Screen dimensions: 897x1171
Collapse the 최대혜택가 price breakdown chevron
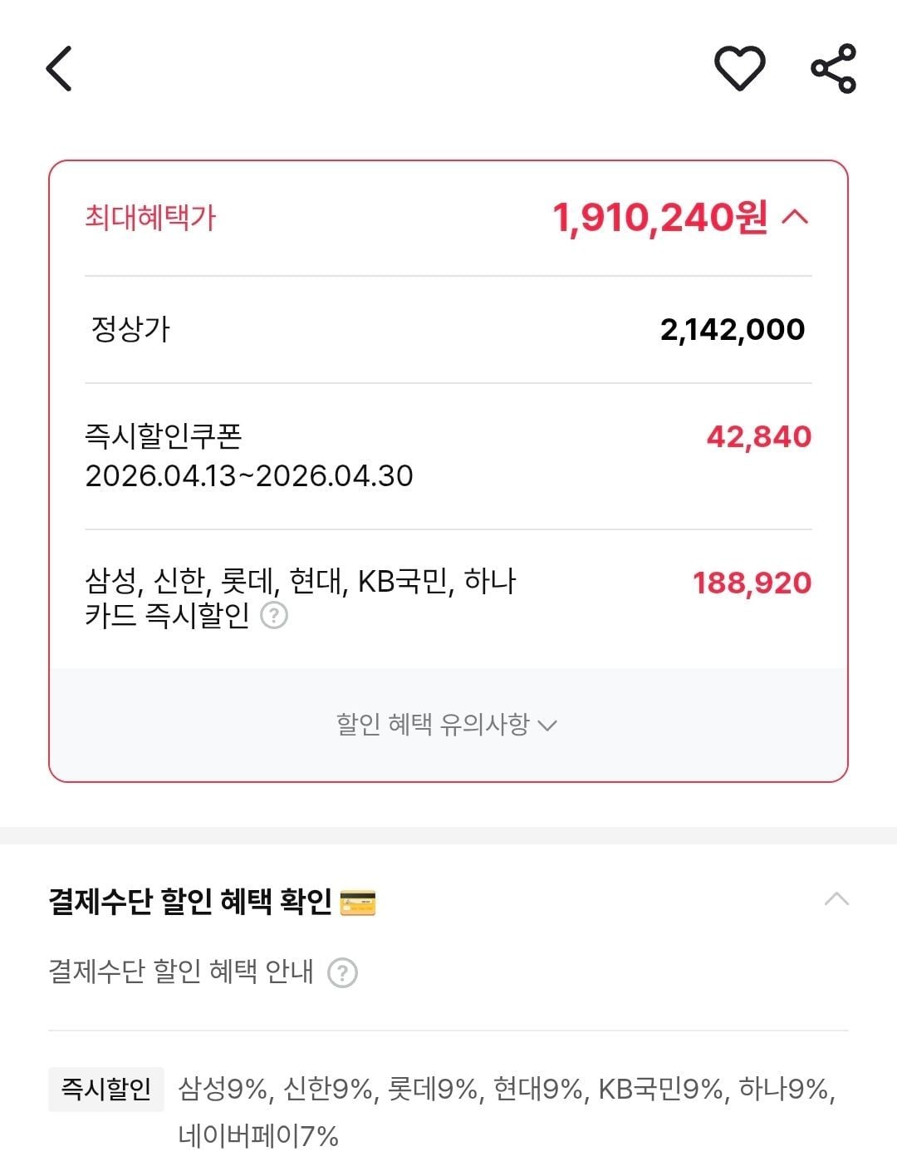795,218
